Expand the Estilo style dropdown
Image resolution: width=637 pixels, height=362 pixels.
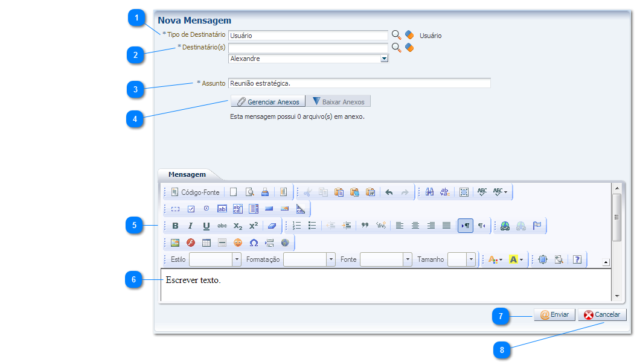pyautogui.click(x=237, y=259)
